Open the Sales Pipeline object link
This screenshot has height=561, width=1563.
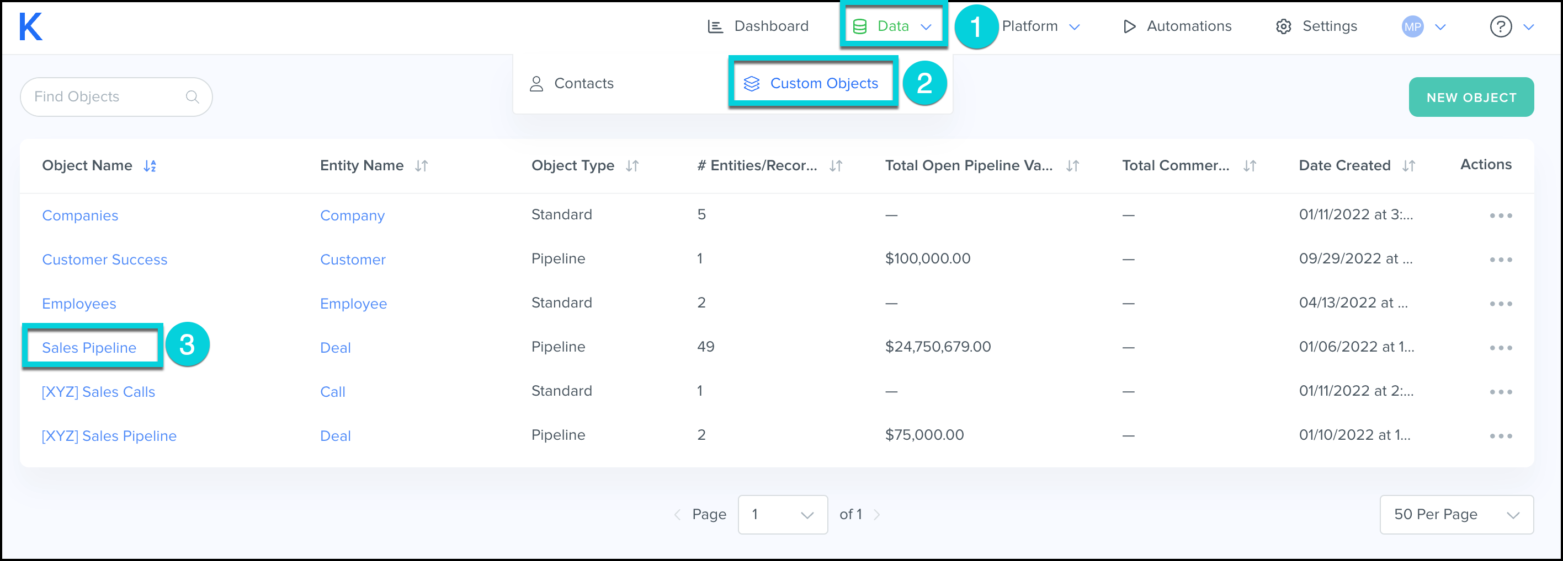[89, 348]
